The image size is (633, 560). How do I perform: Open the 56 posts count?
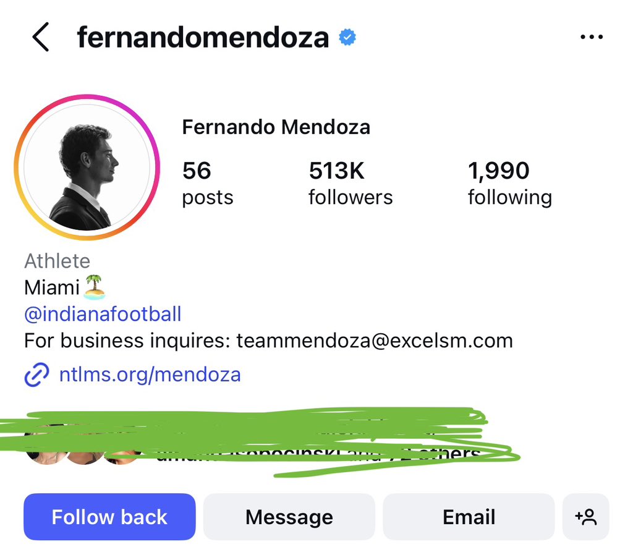[207, 184]
